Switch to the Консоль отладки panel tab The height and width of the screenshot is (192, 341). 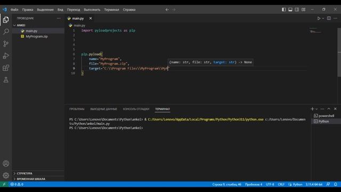pyautogui.click(x=136, y=109)
